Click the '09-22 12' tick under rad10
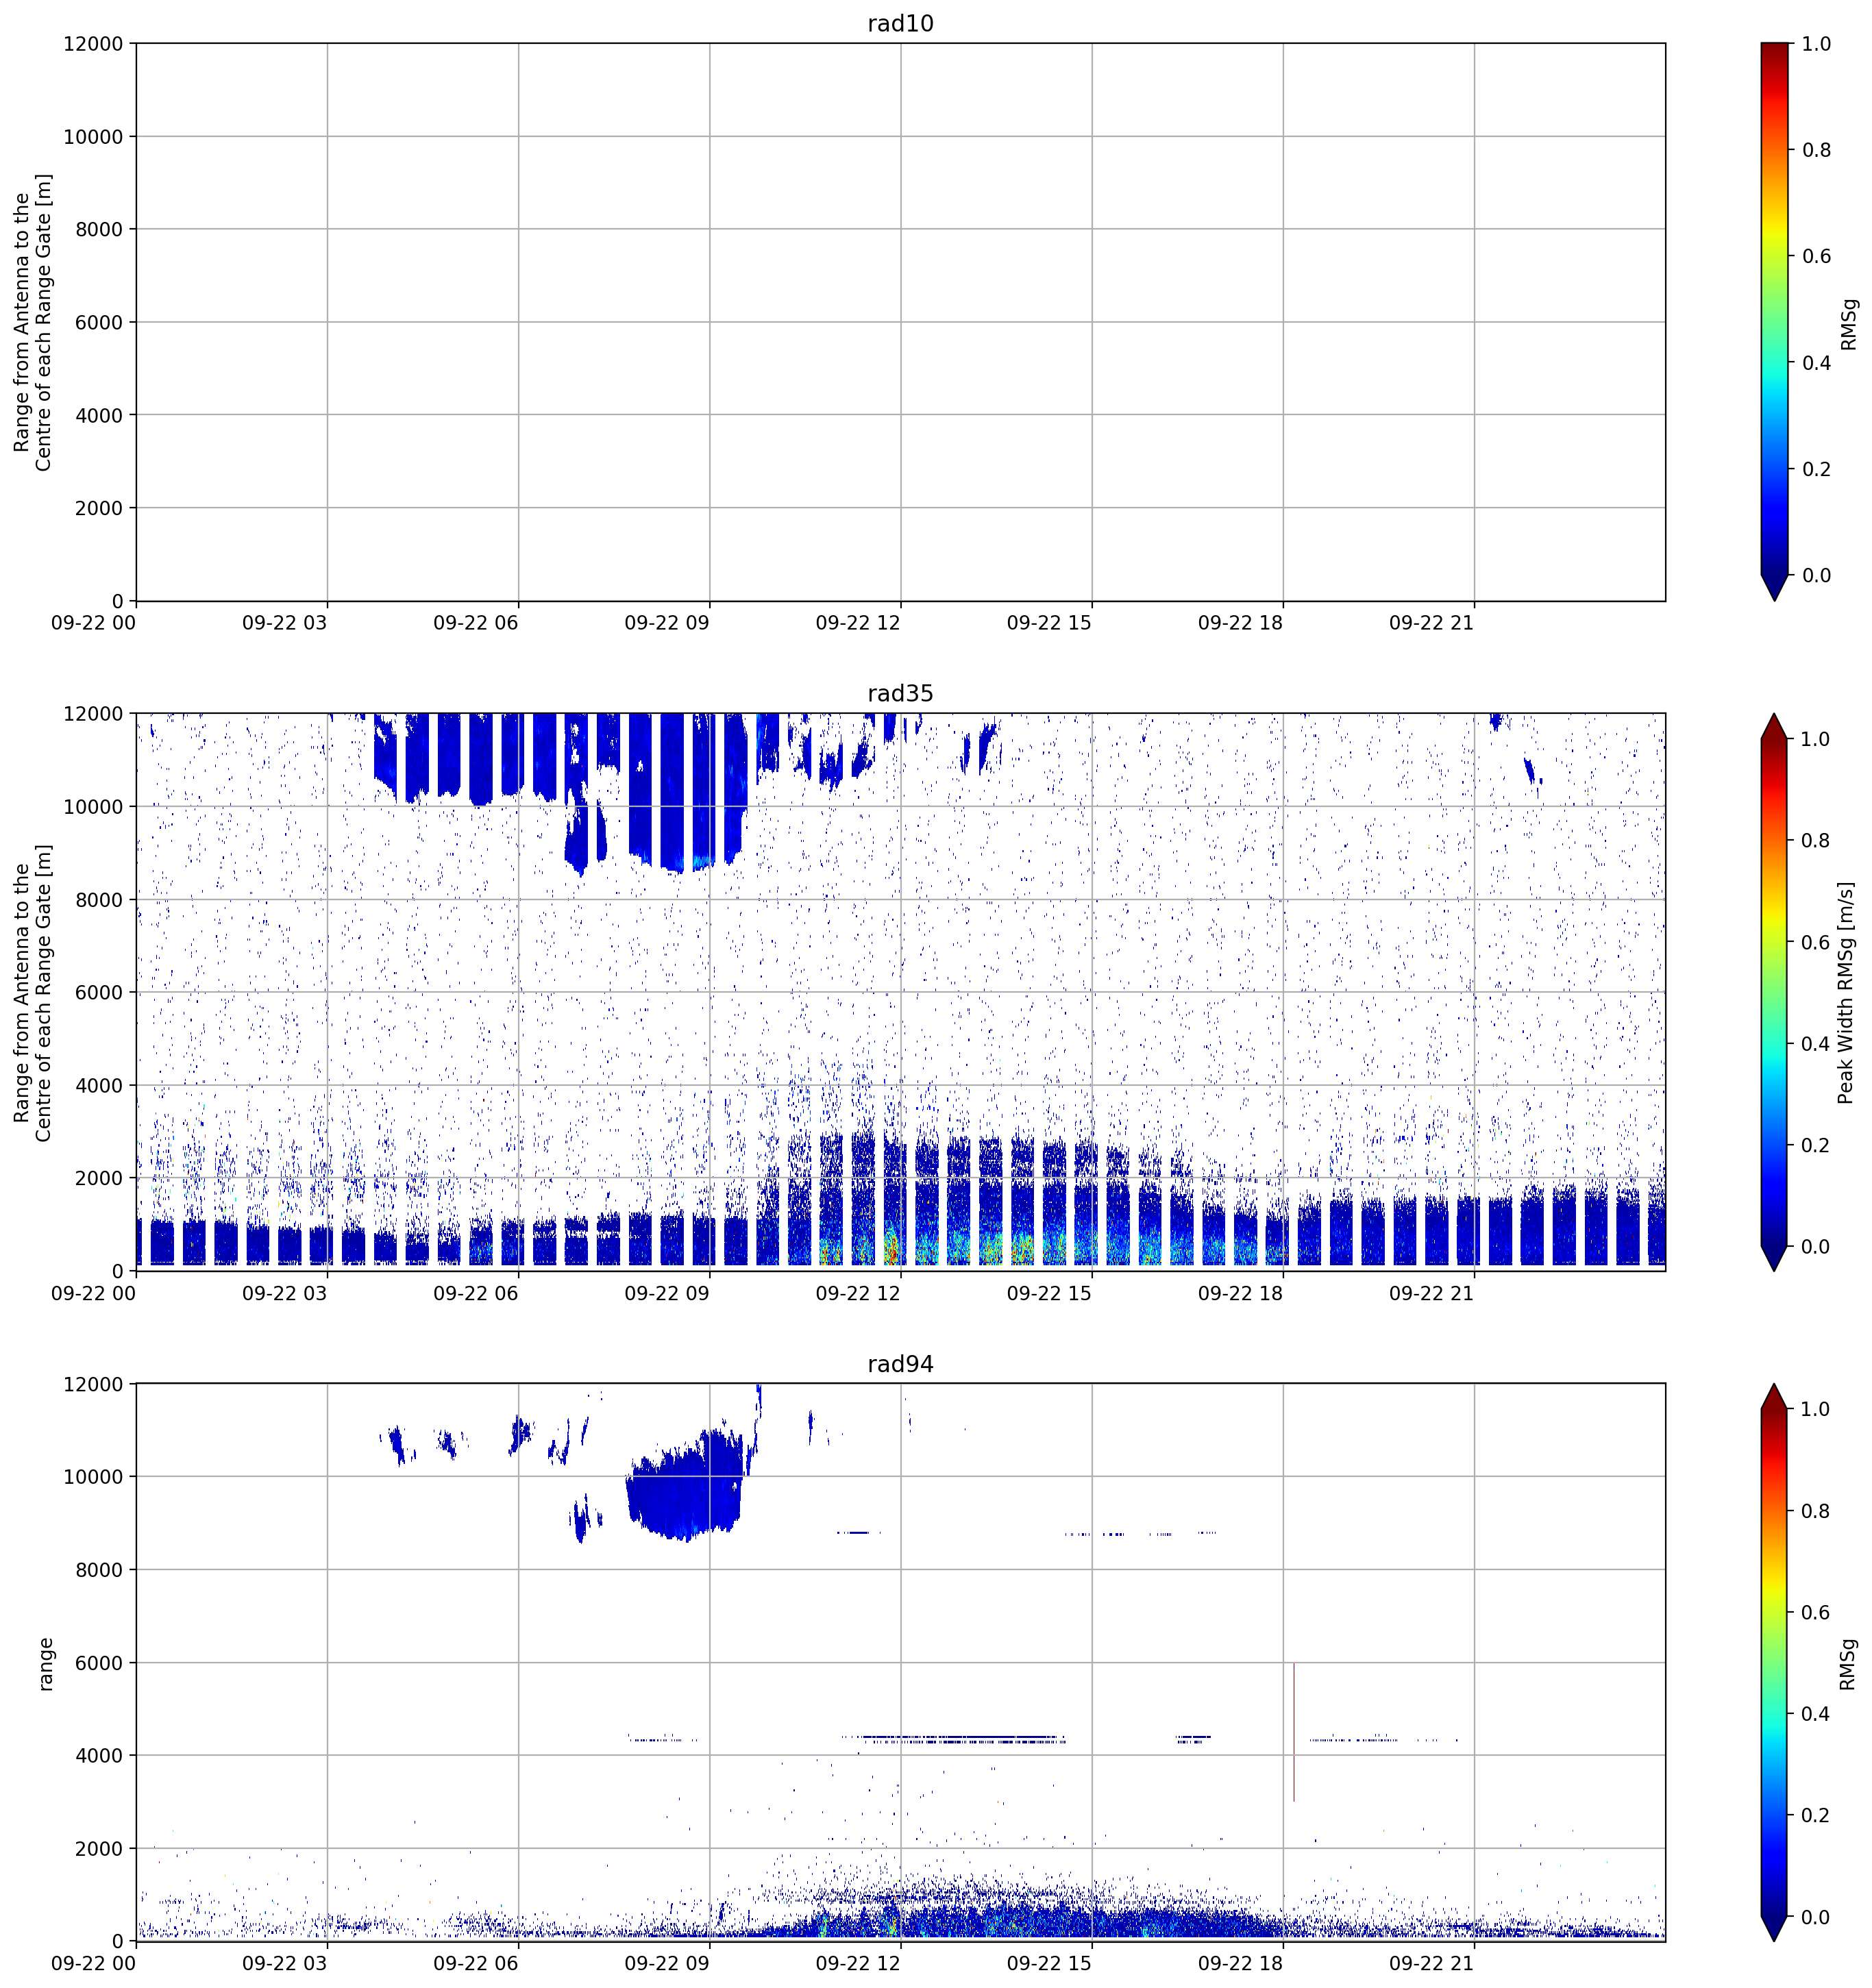 tap(858, 623)
